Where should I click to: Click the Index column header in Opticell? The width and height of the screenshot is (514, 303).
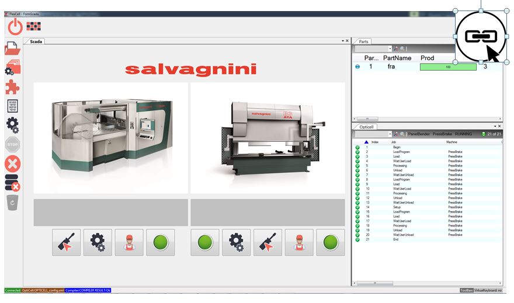374,142
